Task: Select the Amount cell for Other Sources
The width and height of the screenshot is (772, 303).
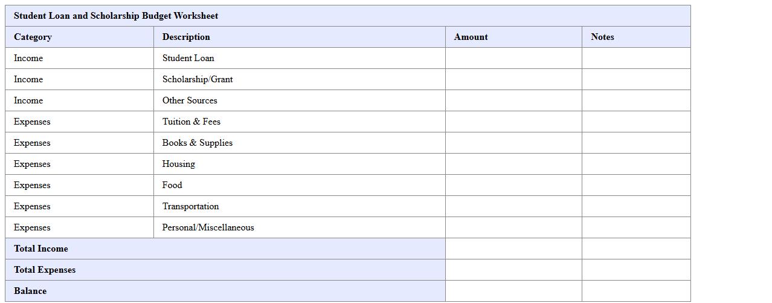Action: point(513,100)
